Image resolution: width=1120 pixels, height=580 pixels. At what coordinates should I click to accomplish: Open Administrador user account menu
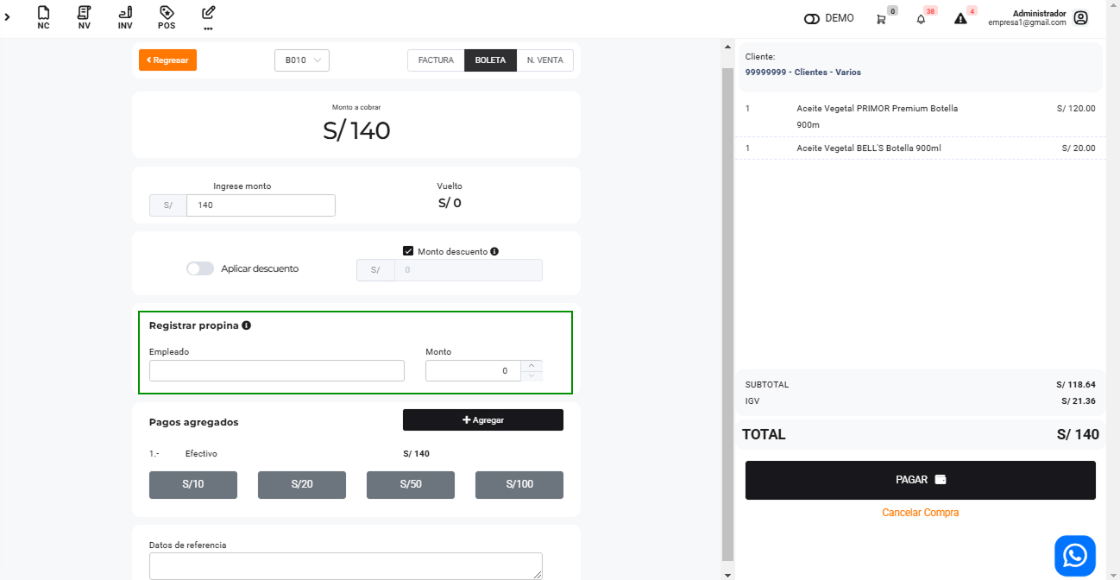pyautogui.click(x=1080, y=18)
